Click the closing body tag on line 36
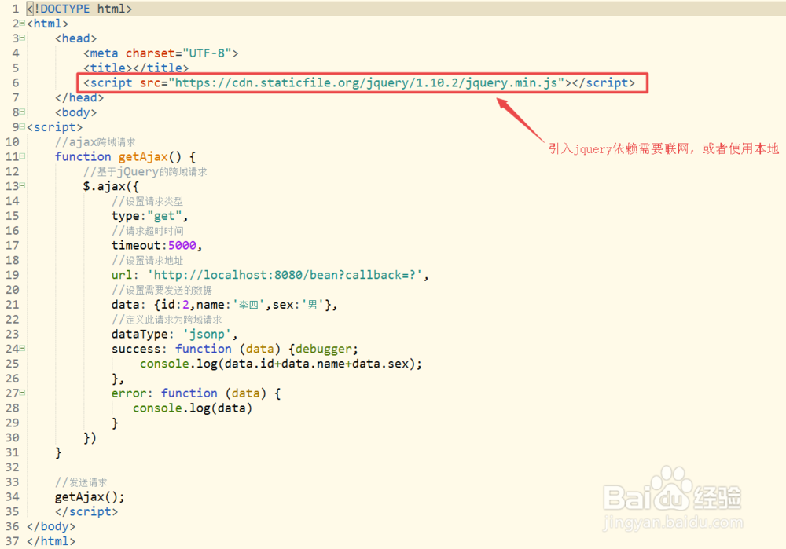This screenshot has width=786, height=549. (x=51, y=526)
